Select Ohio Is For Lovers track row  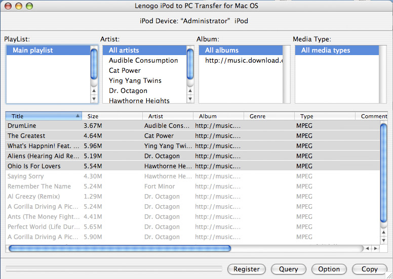192,166
